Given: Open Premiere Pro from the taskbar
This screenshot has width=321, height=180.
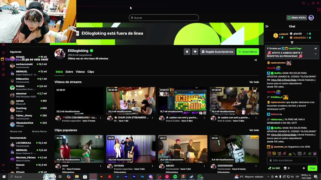Looking at the screenshot, I should [134, 177].
